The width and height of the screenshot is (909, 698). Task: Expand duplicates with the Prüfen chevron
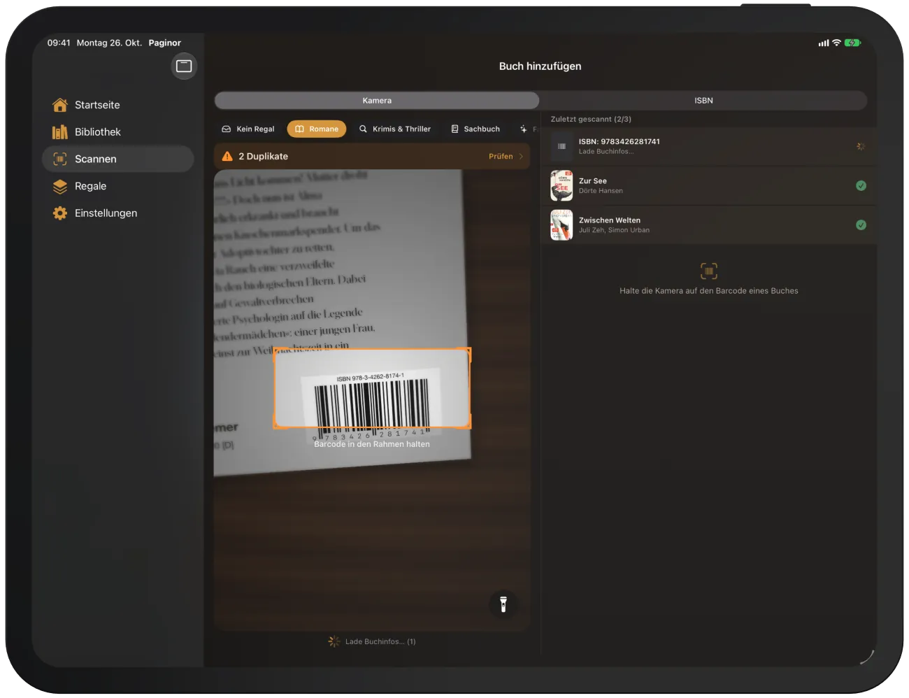(x=521, y=157)
